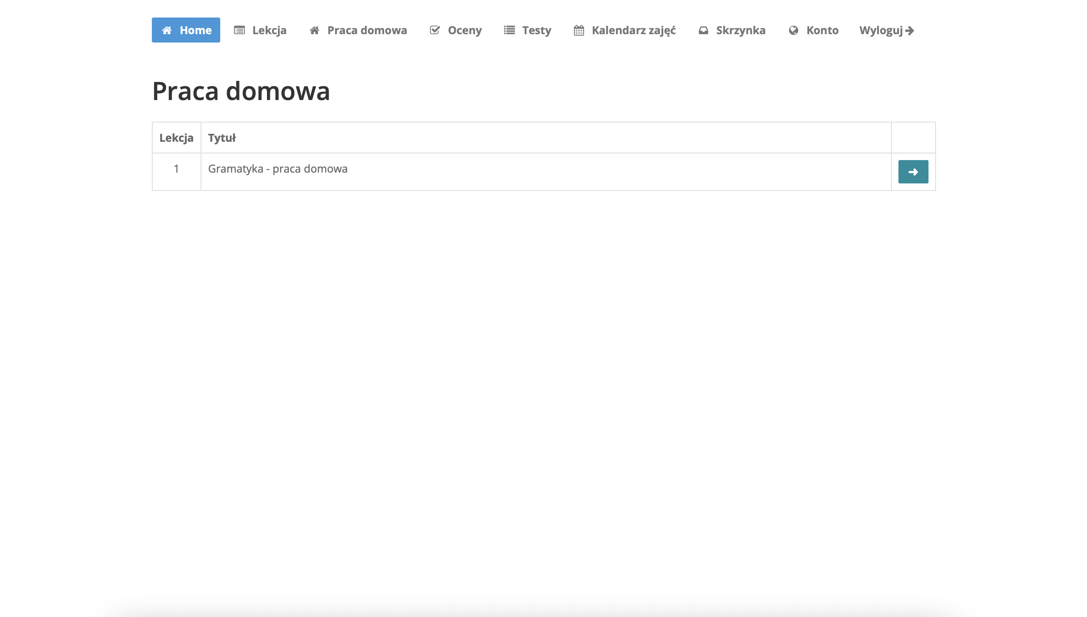This screenshot has height=617, width=1087.
Task: Open the Konto account link
Action: tap(822, 30)
